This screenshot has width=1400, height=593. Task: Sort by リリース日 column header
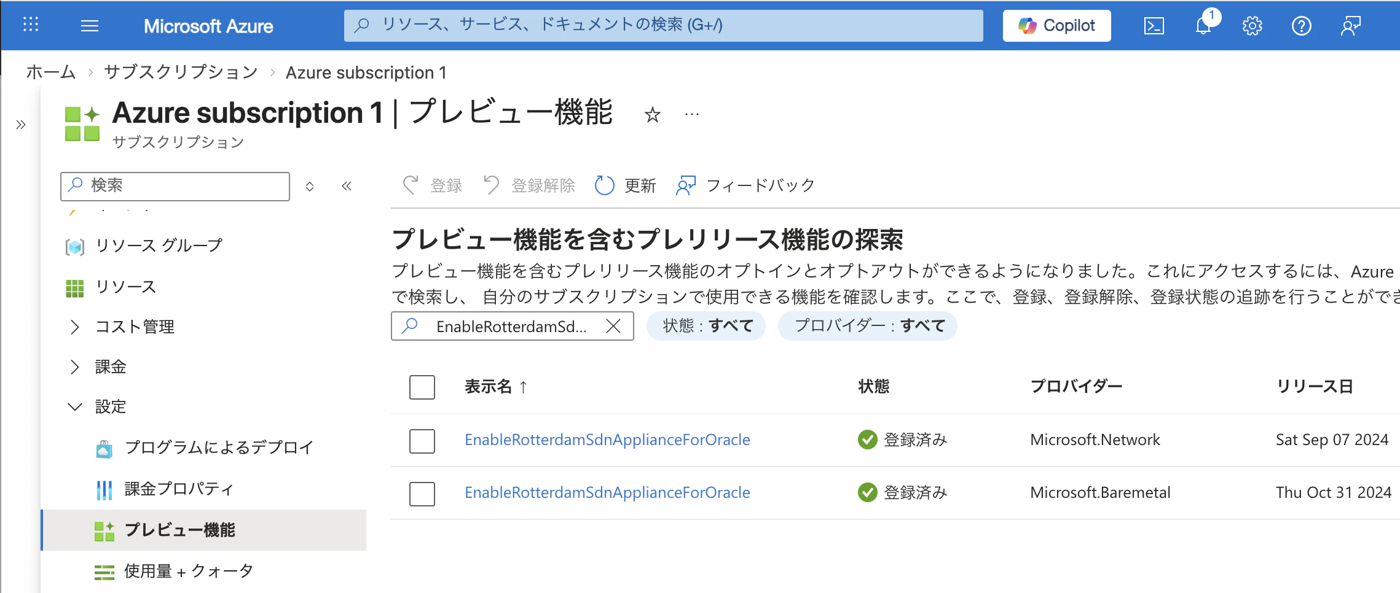1315,387
